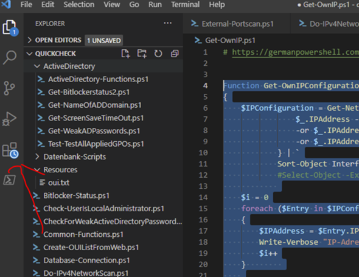Expand the Datenbank-Scripts folder
Viewport: 359px width, 277px height.
point(37,156)
